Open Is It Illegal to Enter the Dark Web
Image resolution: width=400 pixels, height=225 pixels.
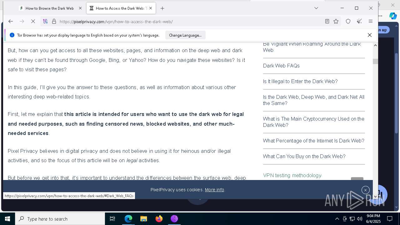click(x=300, y=81)
